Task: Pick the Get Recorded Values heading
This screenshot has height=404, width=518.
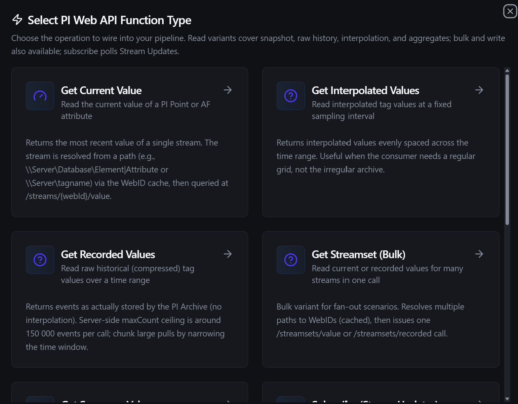Action: [x=108, y=254]
